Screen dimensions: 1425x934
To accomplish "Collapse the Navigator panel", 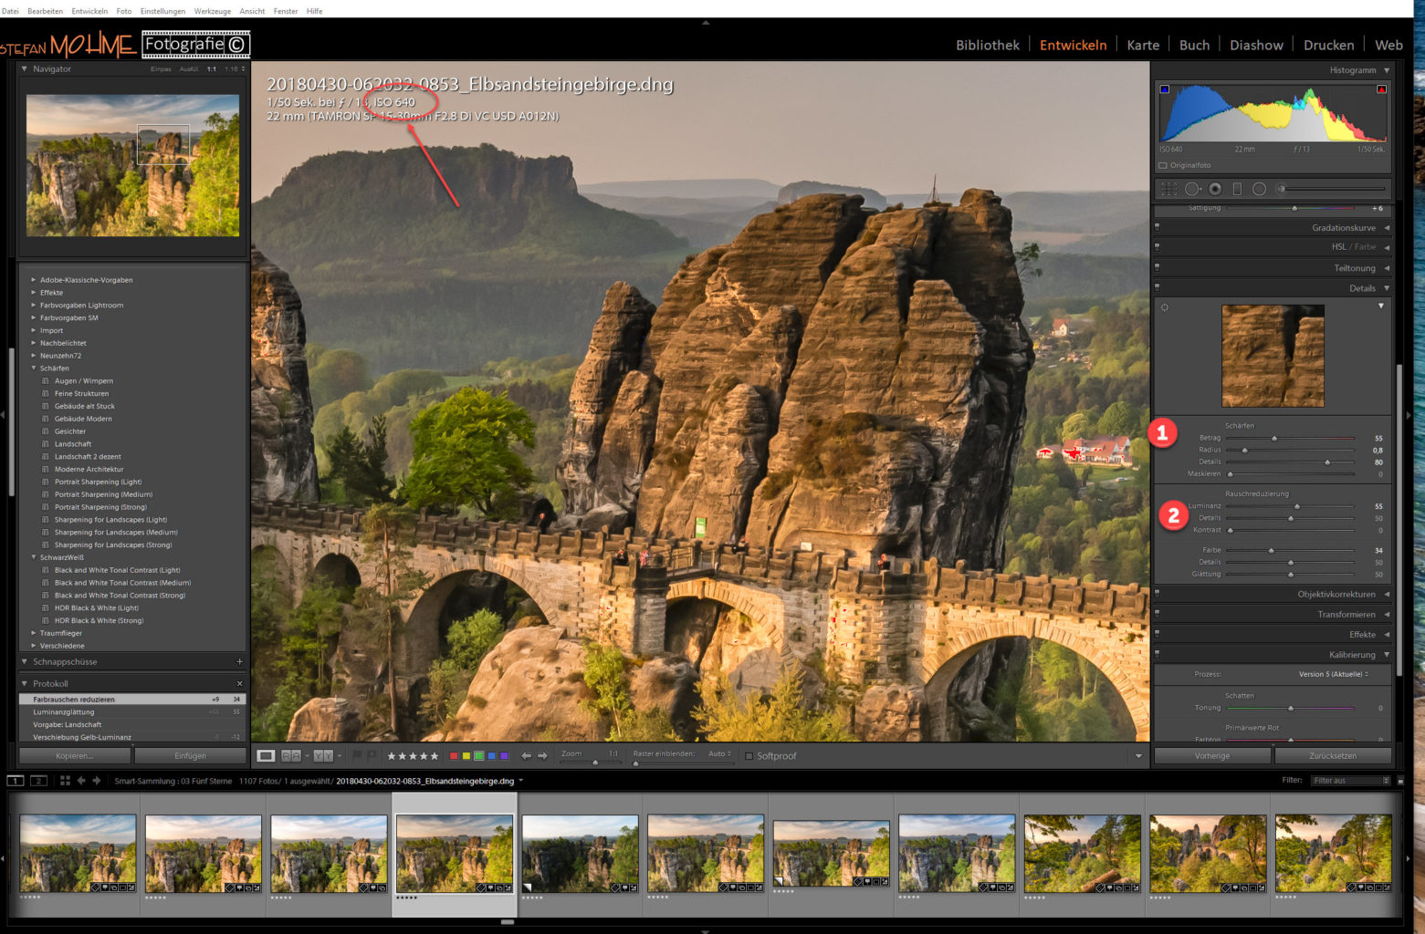I will [x=25, y=69].
